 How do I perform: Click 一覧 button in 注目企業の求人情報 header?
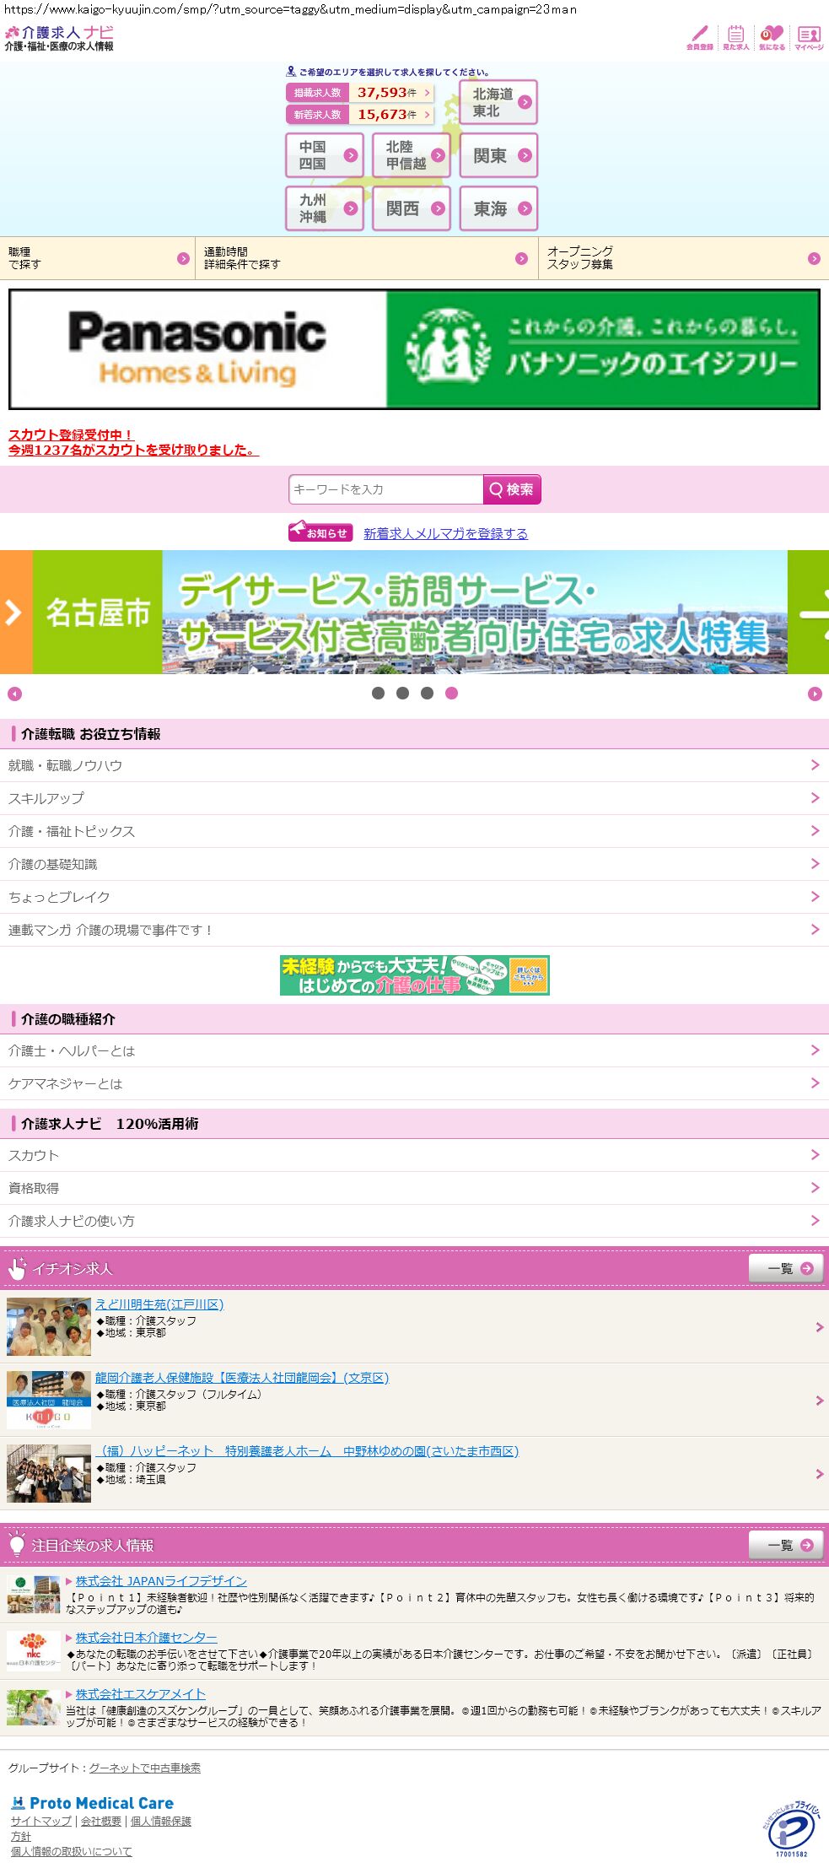(786, 1545)
